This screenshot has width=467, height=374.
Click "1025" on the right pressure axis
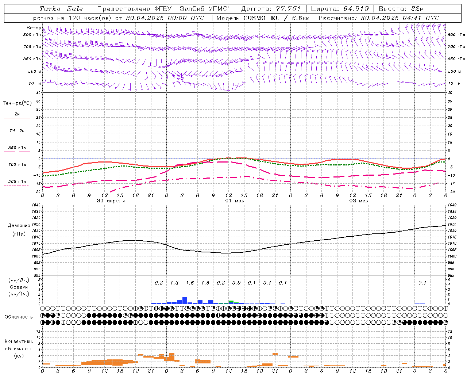[452, 224]
